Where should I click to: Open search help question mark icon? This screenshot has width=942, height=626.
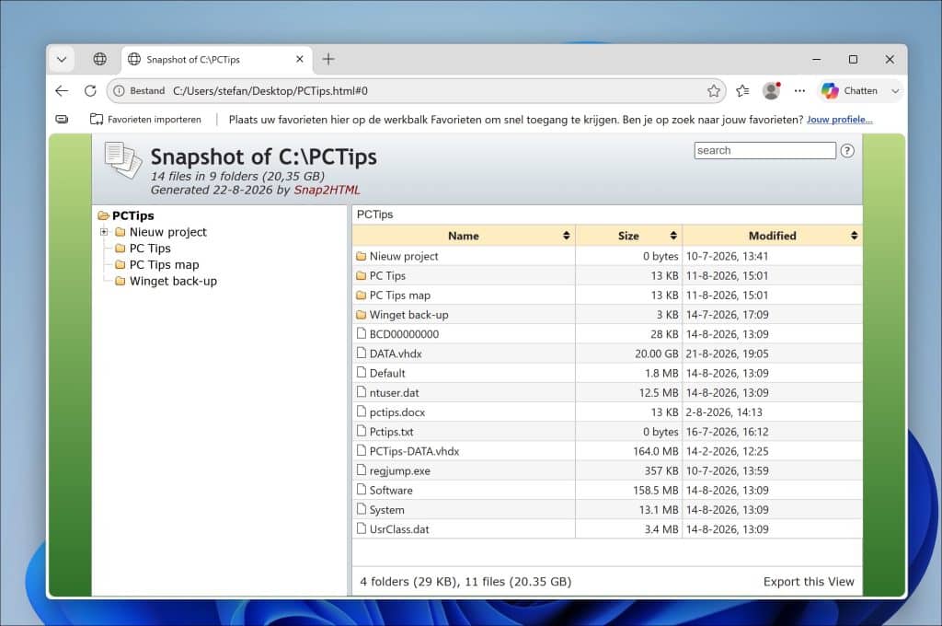(847, 151)
